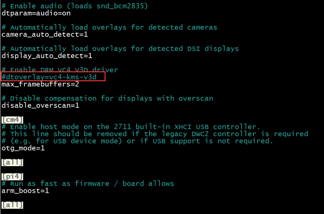Click the [pi4] section header
Viewport: 324px width, 214px height.
pyautogui.click(x=13, y=177)
